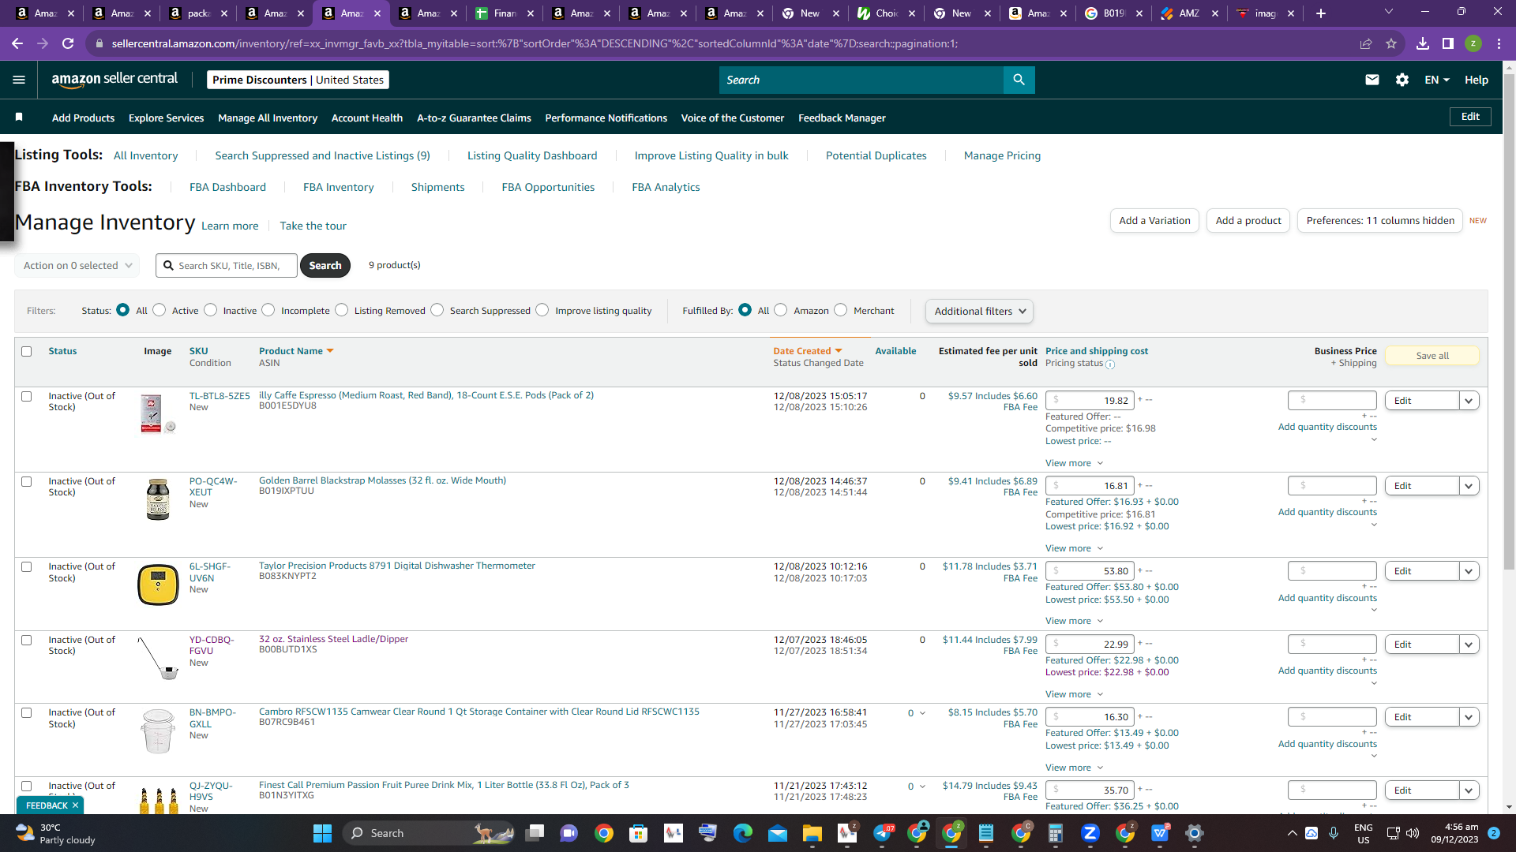This screenshot has height=852, width=1516.
Task: Check the Golden Barrel Molasses row checkbox
Action: coord(27,482)
